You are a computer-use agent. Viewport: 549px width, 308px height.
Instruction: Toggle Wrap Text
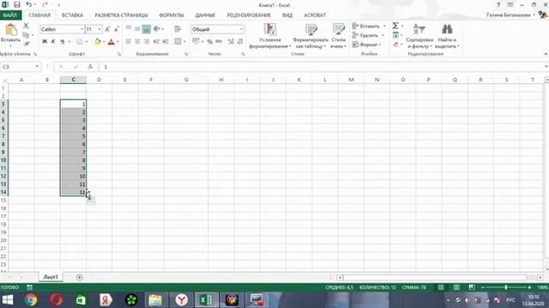(x=178, y=29)
